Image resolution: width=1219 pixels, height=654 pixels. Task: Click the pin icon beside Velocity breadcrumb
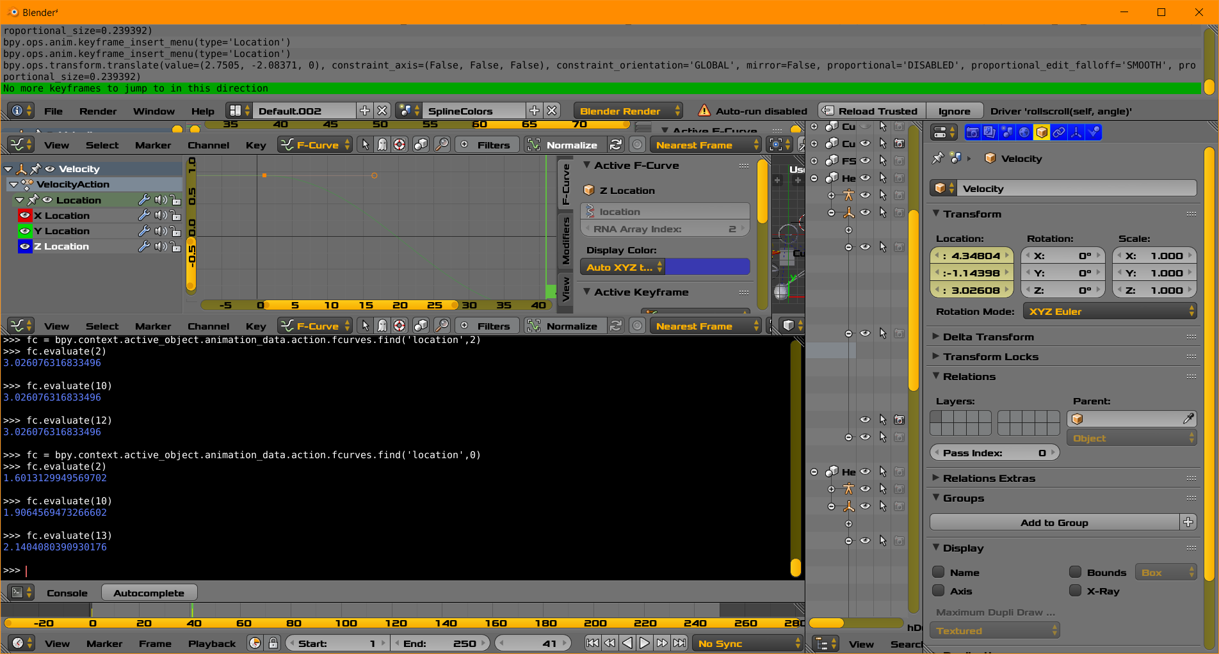click(x=938, y=158)
